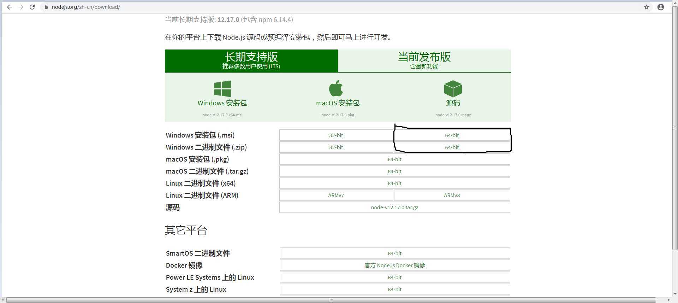Open the 官方 Node.js Docker 镜像 link
678x303 pixels.
(x=395, y=266)
